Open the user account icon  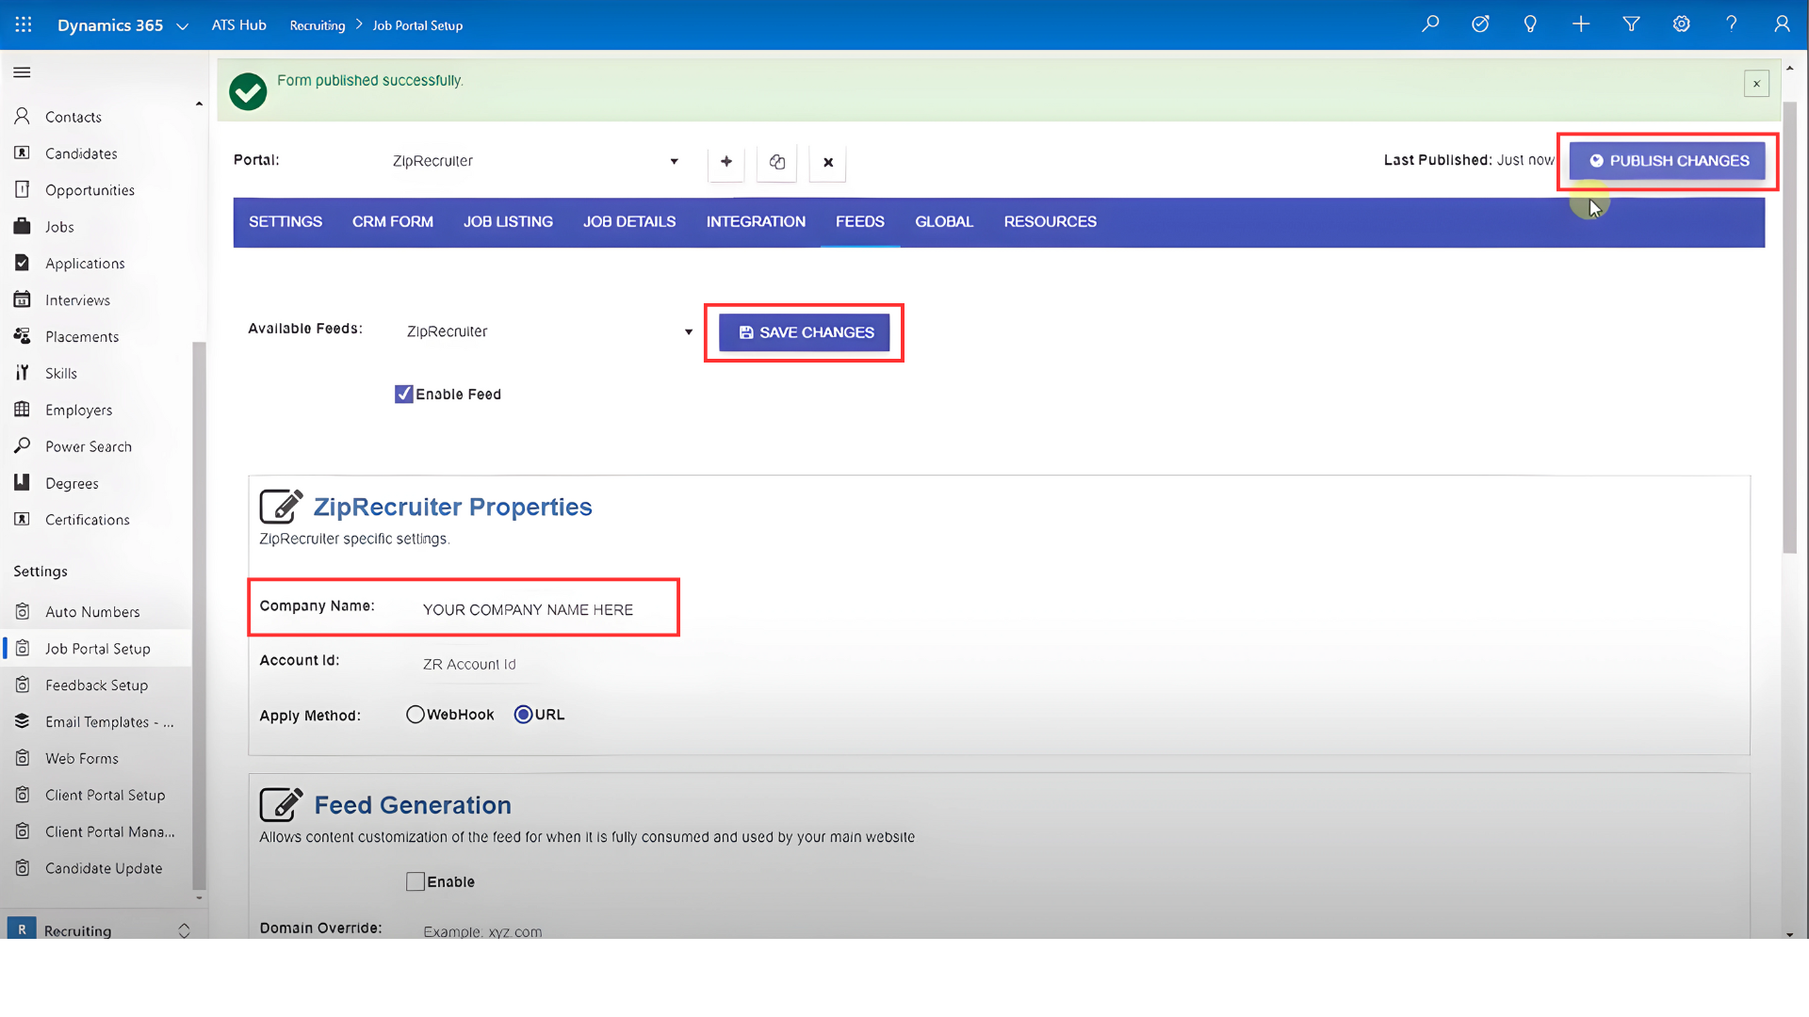(1782, 24)
